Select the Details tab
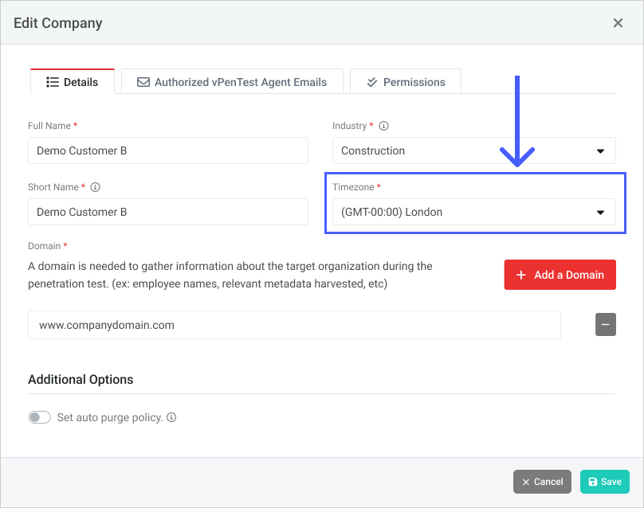Viewport: 644px width, 508px height. click(x=73, y=82)
